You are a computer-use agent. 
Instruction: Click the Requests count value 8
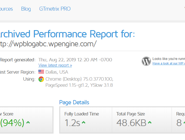click(x=179, y=123)
